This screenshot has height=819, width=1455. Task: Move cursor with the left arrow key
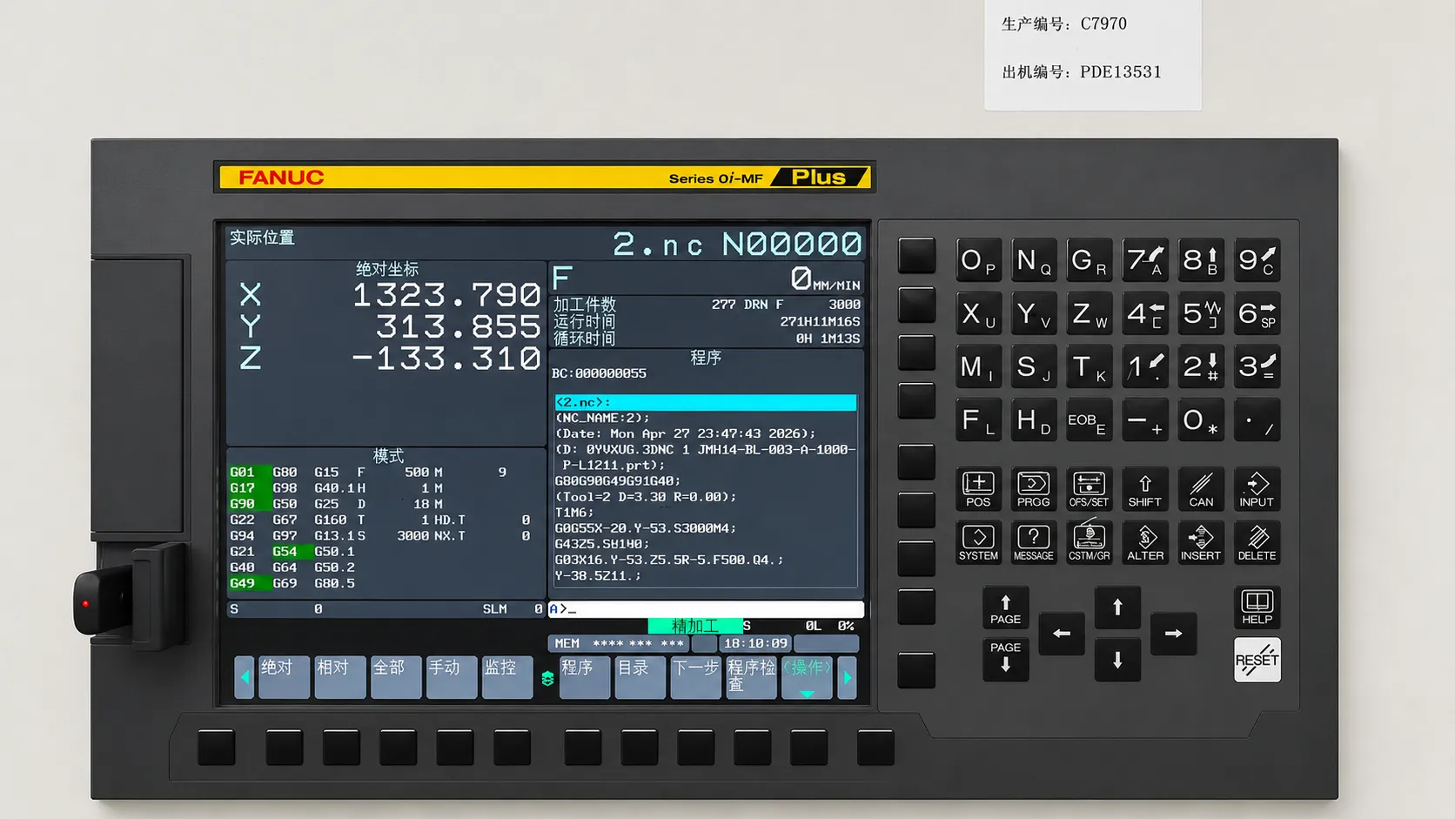pyautogui.click(x=1062, y=634)
